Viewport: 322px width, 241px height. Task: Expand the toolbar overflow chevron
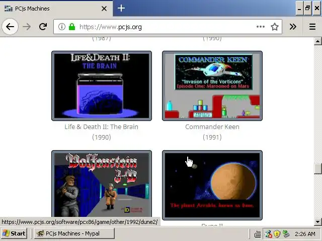coord(293,27)
